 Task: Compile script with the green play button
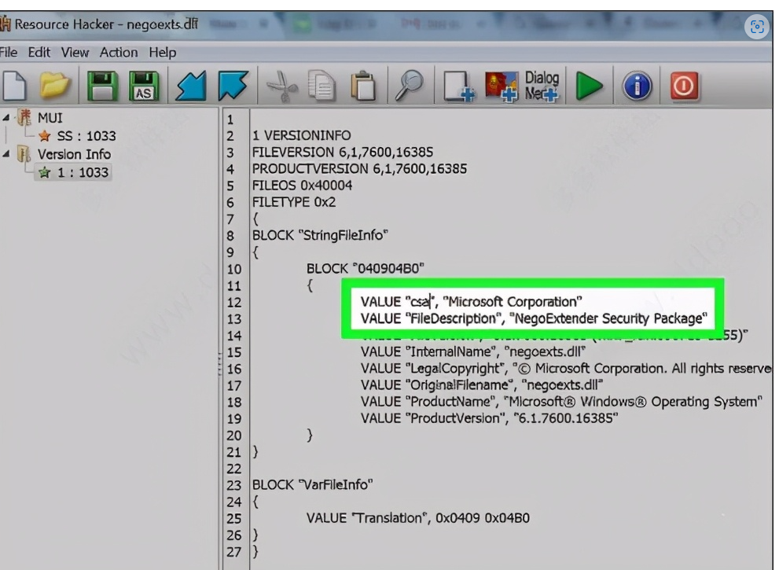590,86
